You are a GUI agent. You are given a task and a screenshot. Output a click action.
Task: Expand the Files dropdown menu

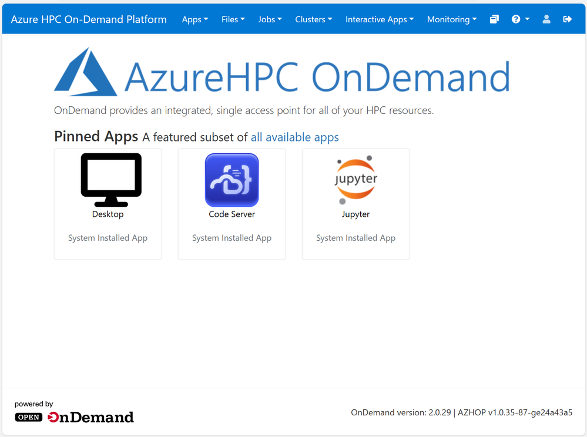pos(233,19)
